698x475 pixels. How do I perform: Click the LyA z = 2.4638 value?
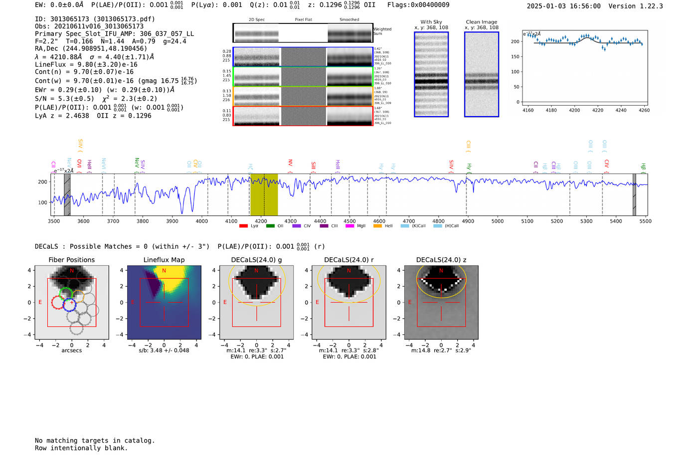coord(62,116)
